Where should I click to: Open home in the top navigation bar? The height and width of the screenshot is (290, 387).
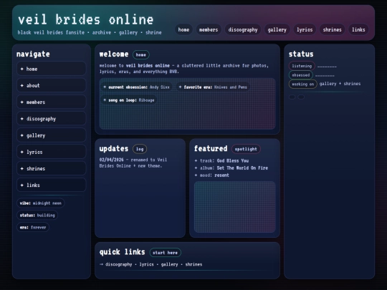click(x=183, y=29)
